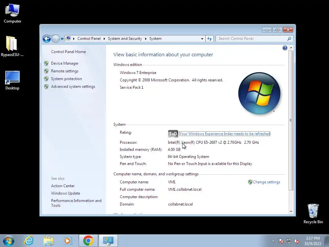329x247 pixels.
Task: Select the collabnet.local domain value
Action: click(x=180, y=204)
